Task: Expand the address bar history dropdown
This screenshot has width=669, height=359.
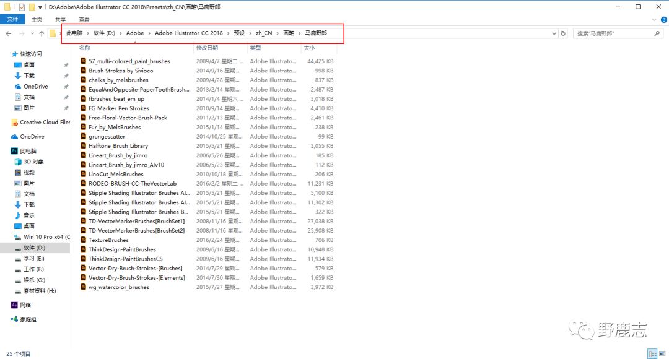Action: click(x=554, y=33)
